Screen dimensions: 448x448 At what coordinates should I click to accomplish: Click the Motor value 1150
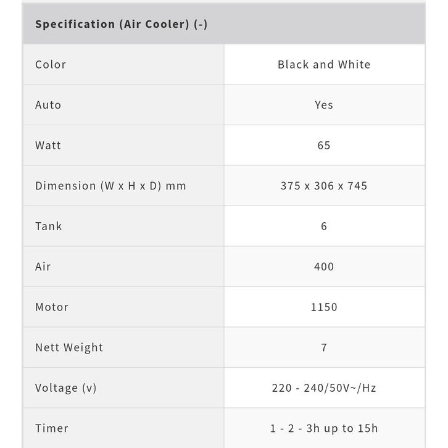coord(324,307)
